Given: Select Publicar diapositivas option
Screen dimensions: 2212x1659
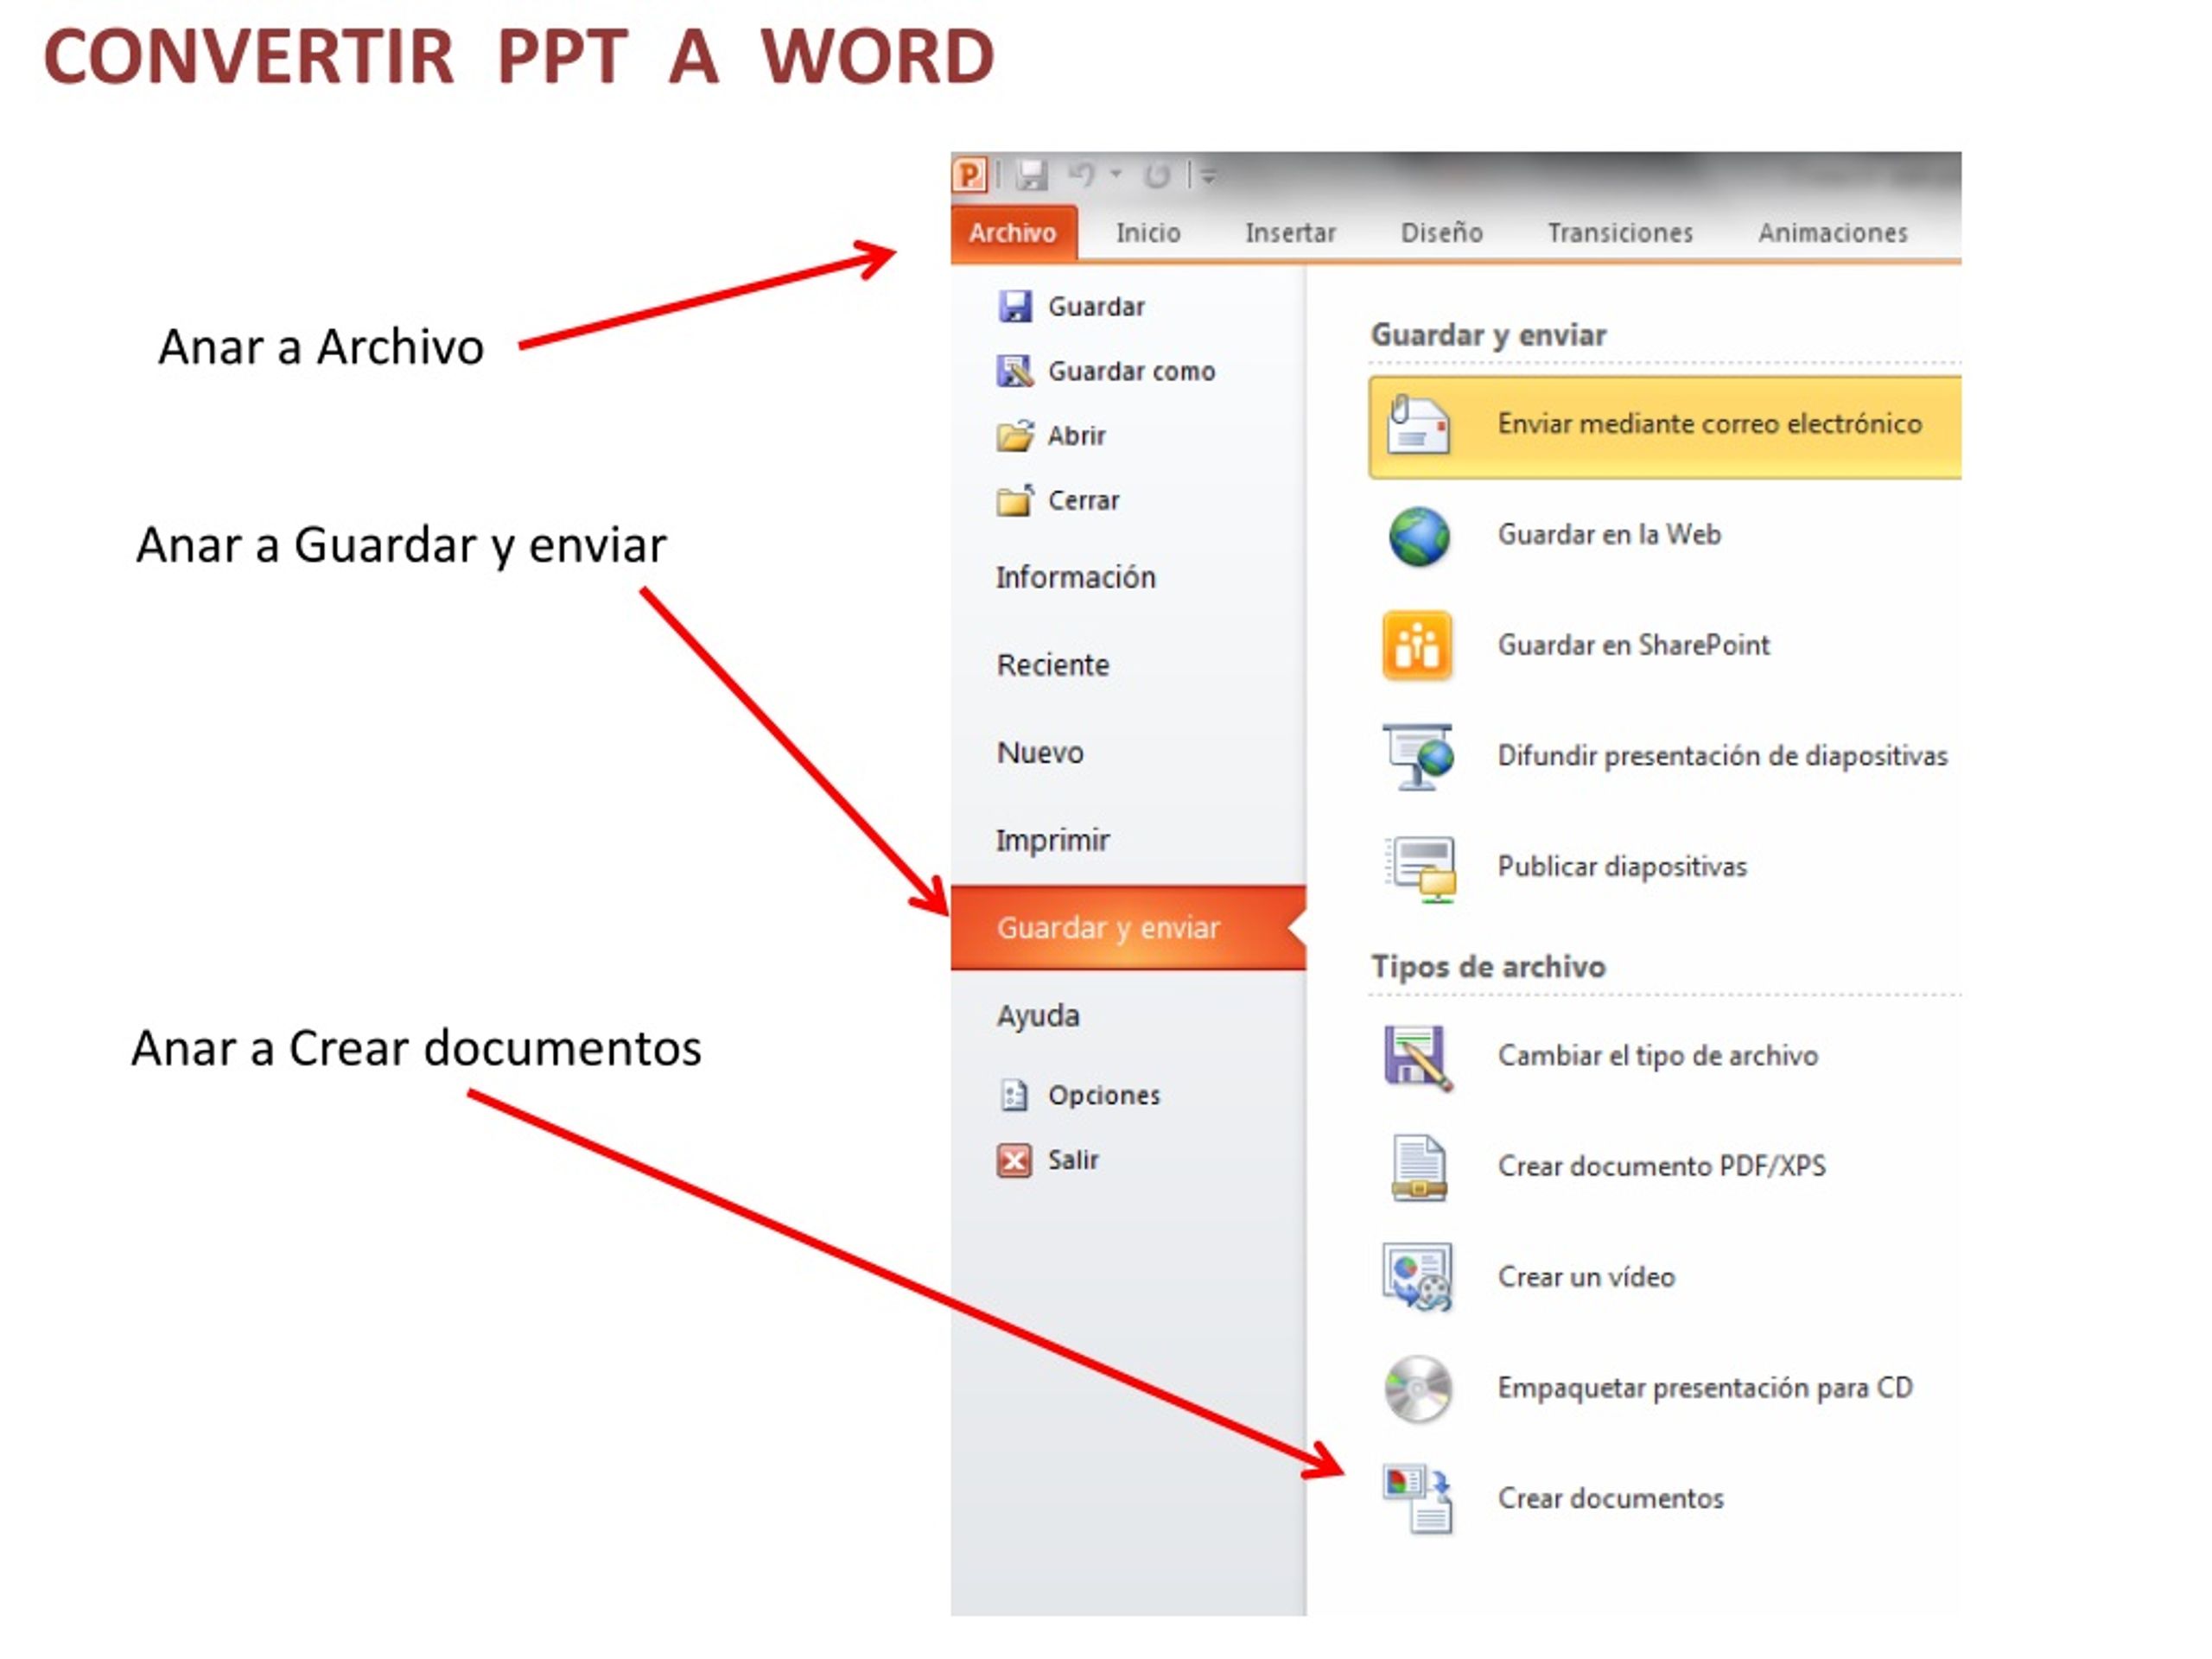Looking at the screenshot, I should pos(1621,867).
